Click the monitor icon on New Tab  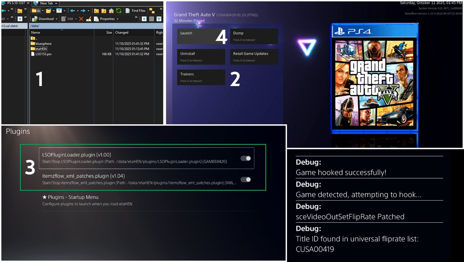[36, 3]
